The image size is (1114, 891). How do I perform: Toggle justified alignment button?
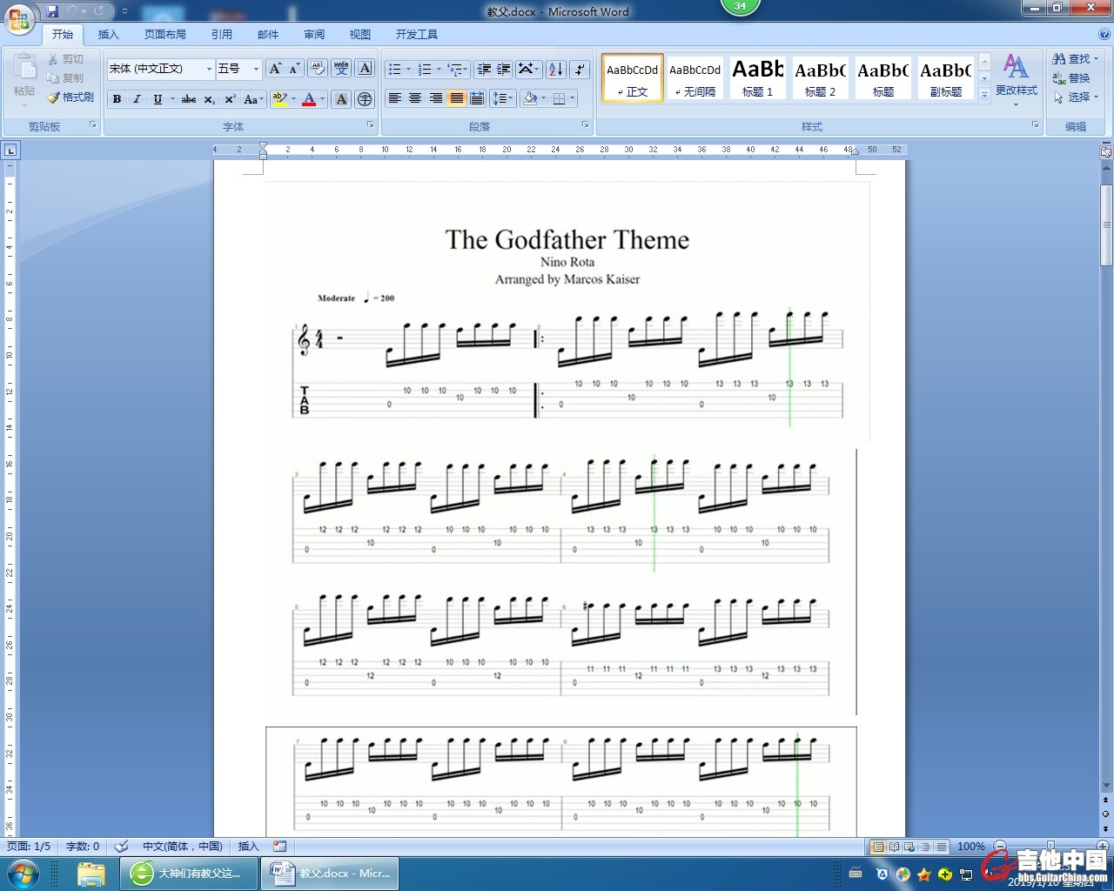[x=456, y=98]
